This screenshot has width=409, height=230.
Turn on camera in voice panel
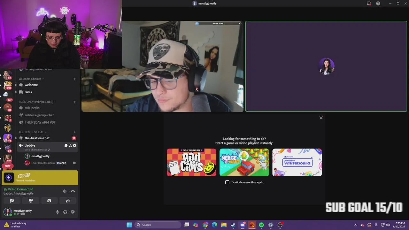pyautogui.click(x=12, y=201)
